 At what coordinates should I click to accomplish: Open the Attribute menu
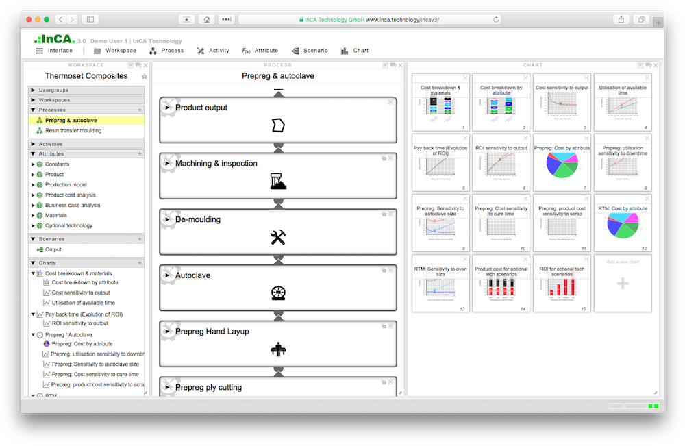(260, 51)
